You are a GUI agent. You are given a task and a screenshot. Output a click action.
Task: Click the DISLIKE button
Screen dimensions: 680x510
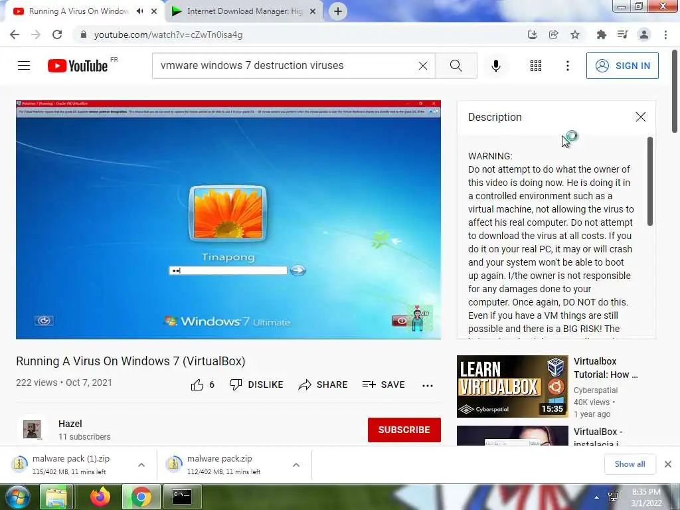256,384
